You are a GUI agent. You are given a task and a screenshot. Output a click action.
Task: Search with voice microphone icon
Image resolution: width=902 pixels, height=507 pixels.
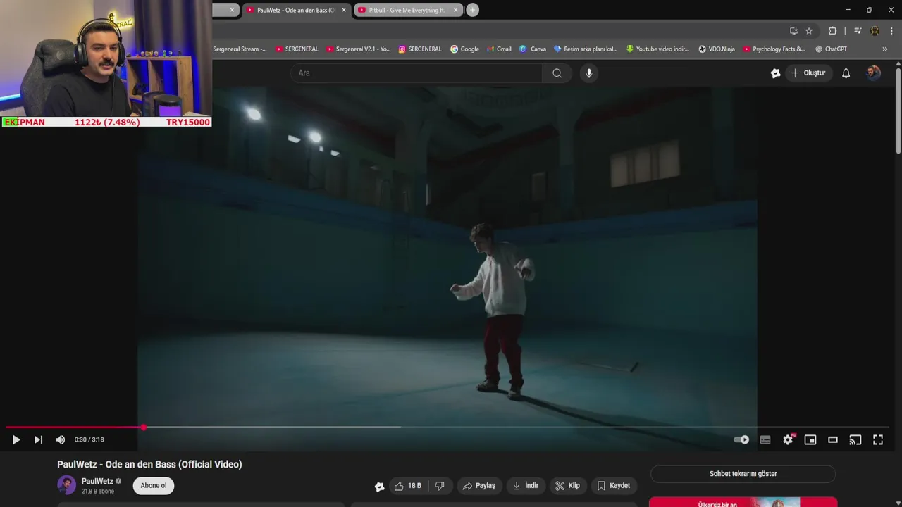589,73
